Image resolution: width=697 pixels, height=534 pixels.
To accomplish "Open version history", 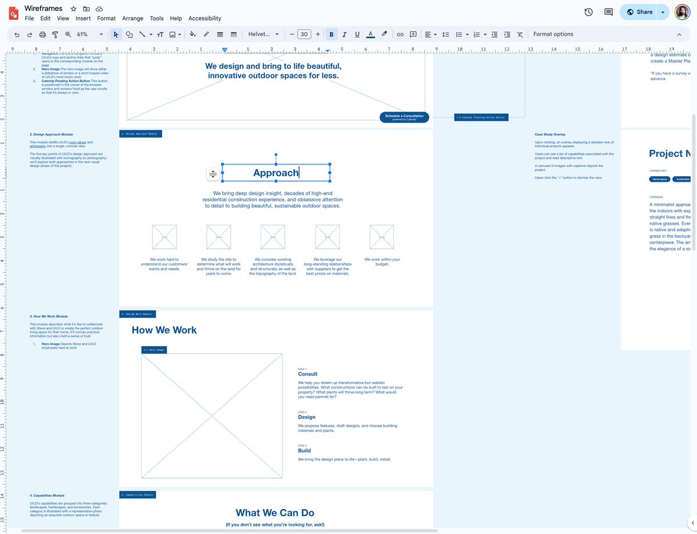I will click(588, 12).
